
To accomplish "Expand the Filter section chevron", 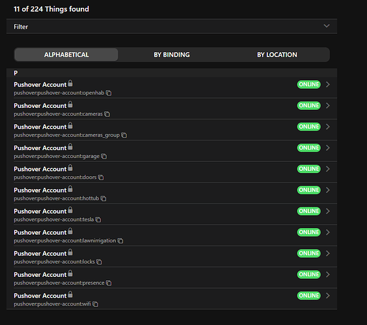I will 327,26.
